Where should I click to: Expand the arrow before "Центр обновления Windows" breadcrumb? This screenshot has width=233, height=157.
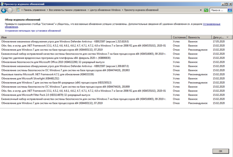pyautogui.click(x=88, y=10)
